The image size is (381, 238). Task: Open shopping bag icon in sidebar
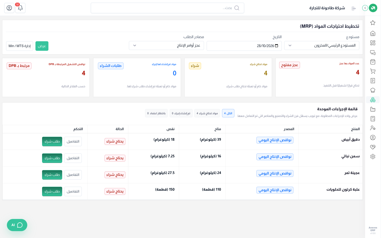373,62
